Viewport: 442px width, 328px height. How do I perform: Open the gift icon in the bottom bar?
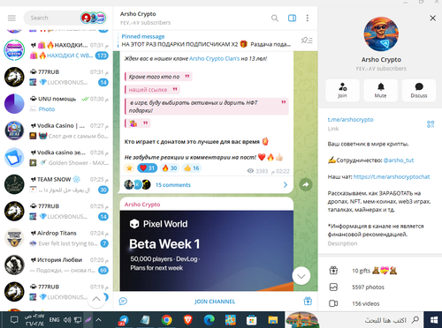coord(308,301)
